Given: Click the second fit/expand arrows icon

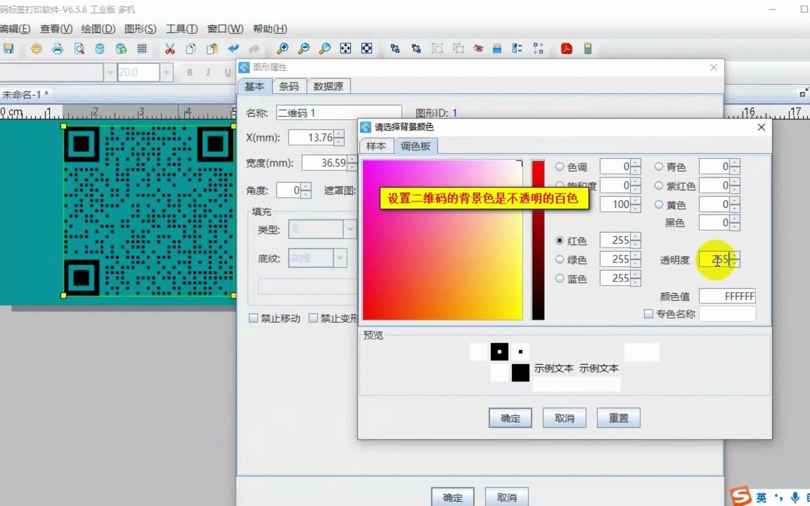Looking at the screenshot, I should [367, 48].
